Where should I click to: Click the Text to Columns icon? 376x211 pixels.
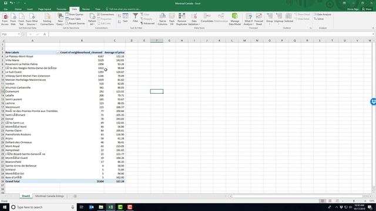tap(163, 19)
